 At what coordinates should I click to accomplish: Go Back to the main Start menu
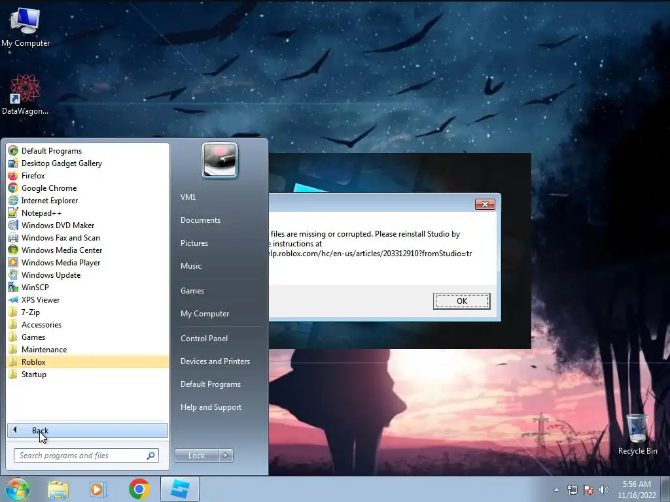pyautogui.click(x=88, y=430)
